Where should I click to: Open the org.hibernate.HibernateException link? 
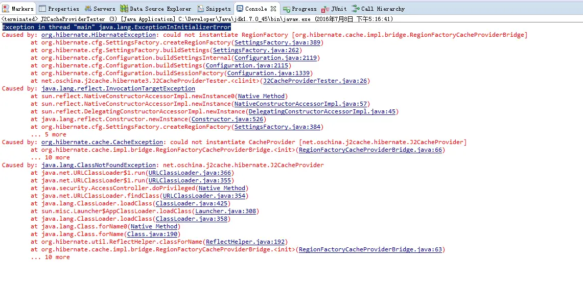click(x=98, y=35)
